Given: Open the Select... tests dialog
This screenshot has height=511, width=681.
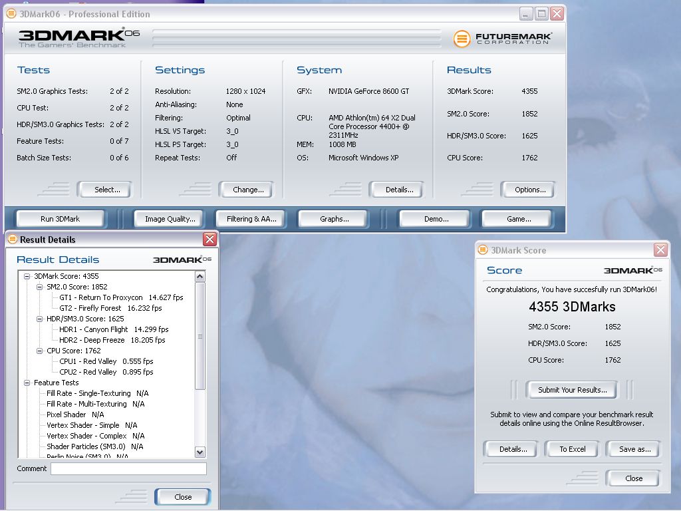Looking at the screenshot, I should coord(104,190).
